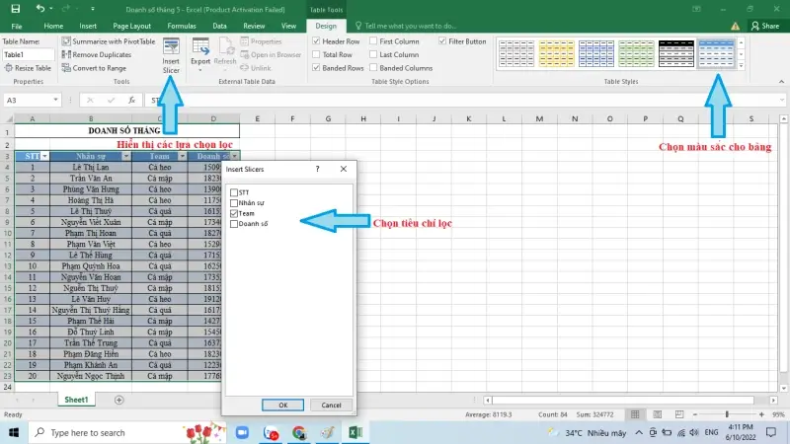Click the Remove Duplicates icon
This screenshot has width=790, height=444.
pos(67,55)
